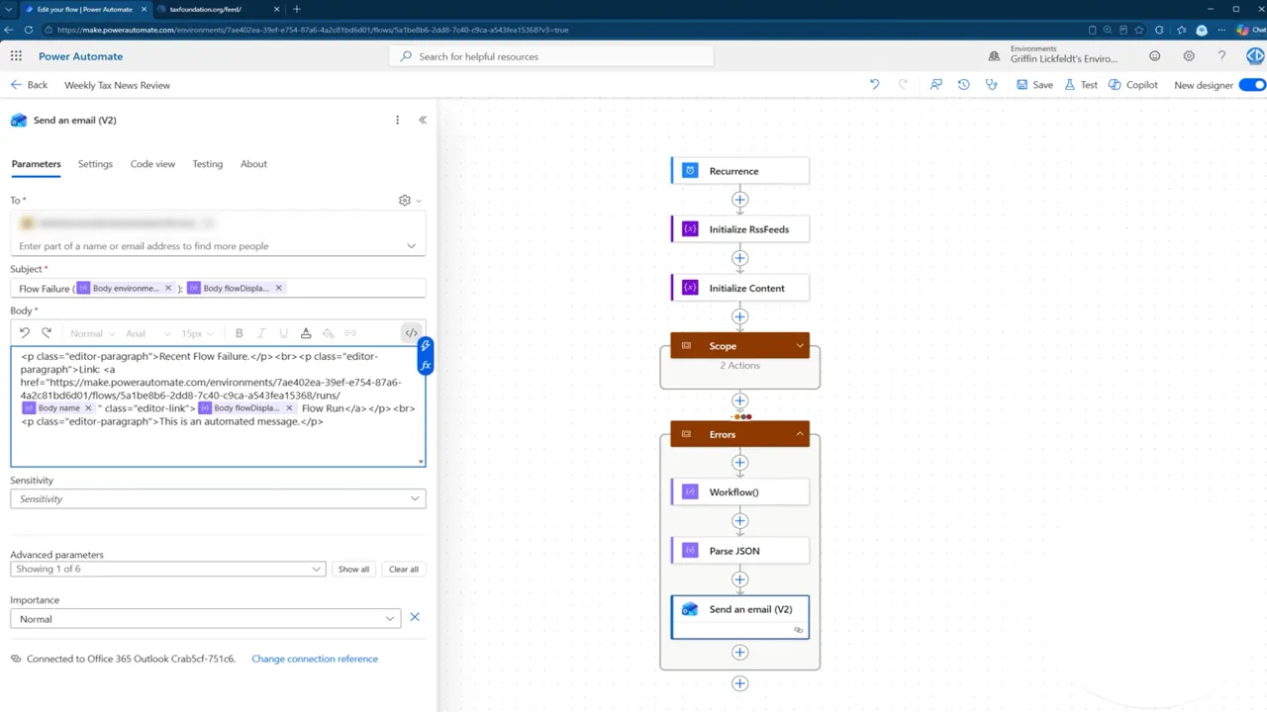Viewport: 1267px width, 712px height.
Task: Toggle the HTML code view button
Action: tap(411, 333)
